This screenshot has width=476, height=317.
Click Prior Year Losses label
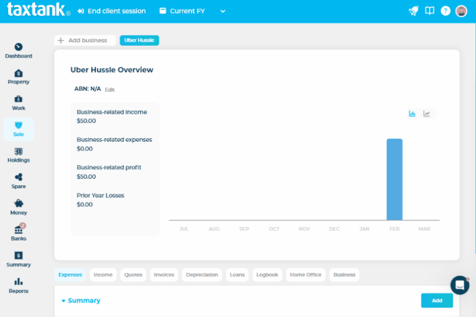(101, 195)
